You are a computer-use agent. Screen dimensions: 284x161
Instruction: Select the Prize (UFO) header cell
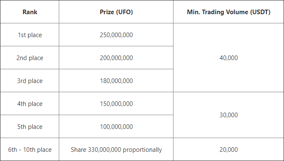coord(116,12)
